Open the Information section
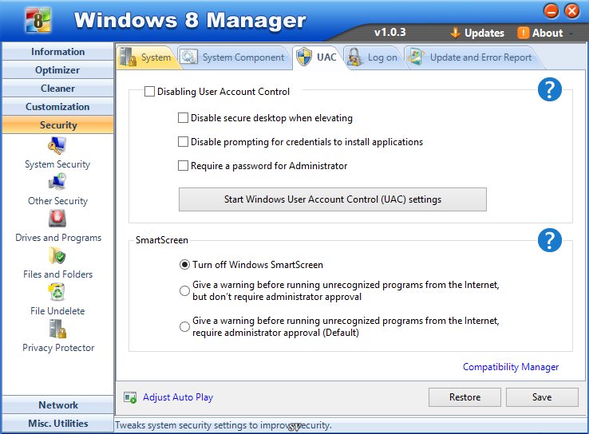 [57, 51]
